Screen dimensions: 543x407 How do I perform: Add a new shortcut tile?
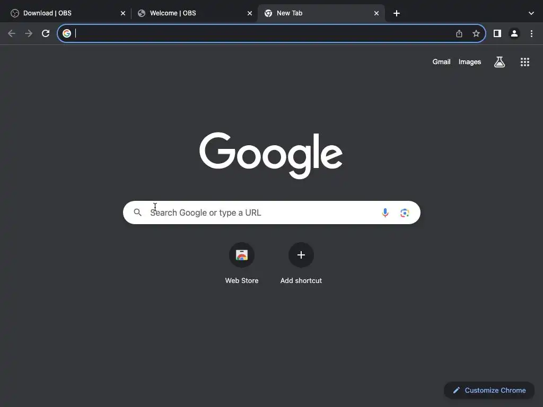pos(301,264)
